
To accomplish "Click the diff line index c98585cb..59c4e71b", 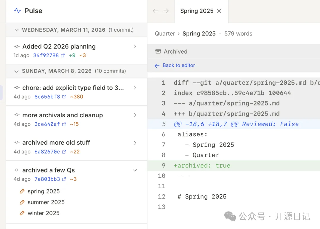I will coord(234,93).
